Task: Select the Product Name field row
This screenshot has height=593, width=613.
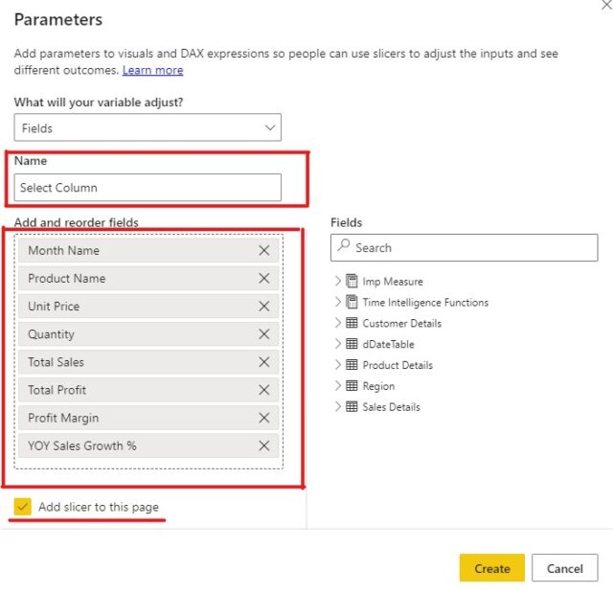Action: coord(148,279)
